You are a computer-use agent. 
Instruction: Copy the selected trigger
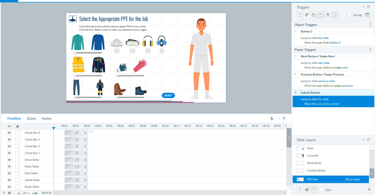(x=314, y=15)
